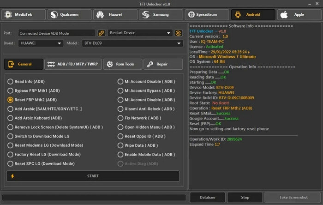The height and width of the screenshot is (205, 323).
Task: Click the Huawei flower logo icon
Action: (x=100, y=15)
